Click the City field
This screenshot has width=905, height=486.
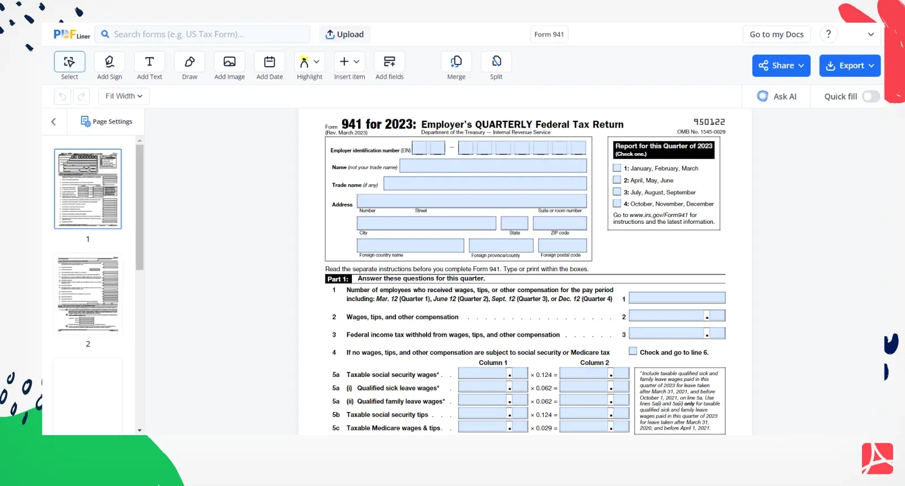pyautogui.click(x=426, y=223)
